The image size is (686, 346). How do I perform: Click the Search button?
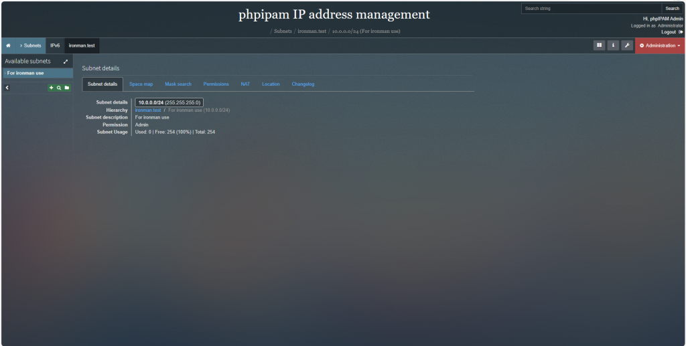tap(672, 8)
